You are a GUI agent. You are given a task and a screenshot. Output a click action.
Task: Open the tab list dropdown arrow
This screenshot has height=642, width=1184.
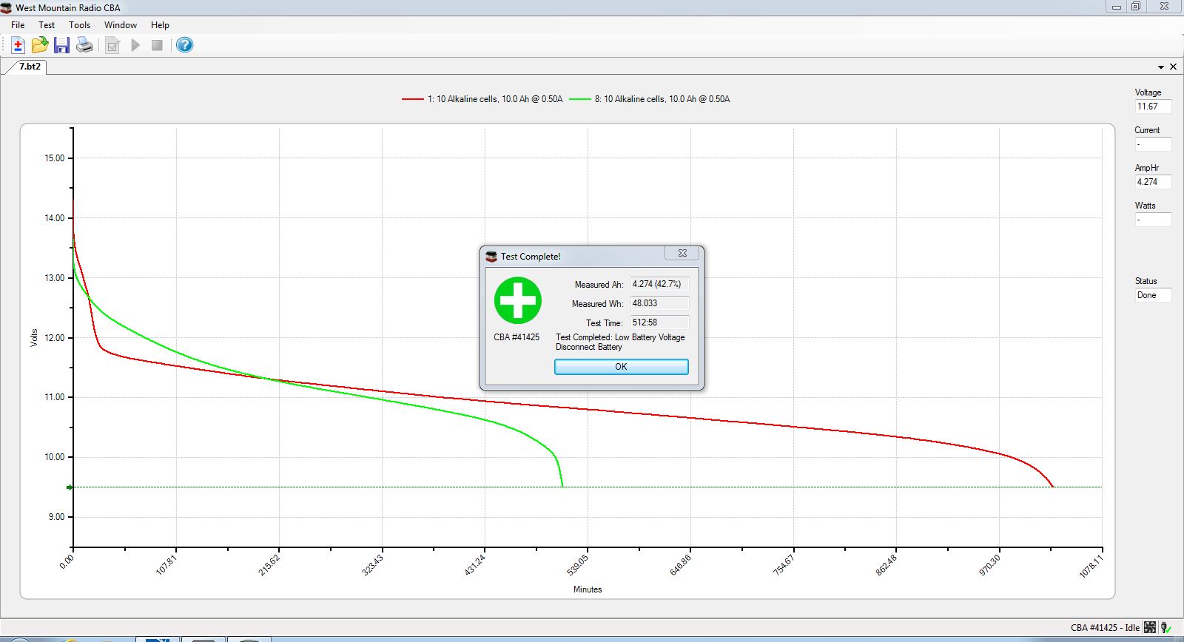click(x=1161, y=67)
